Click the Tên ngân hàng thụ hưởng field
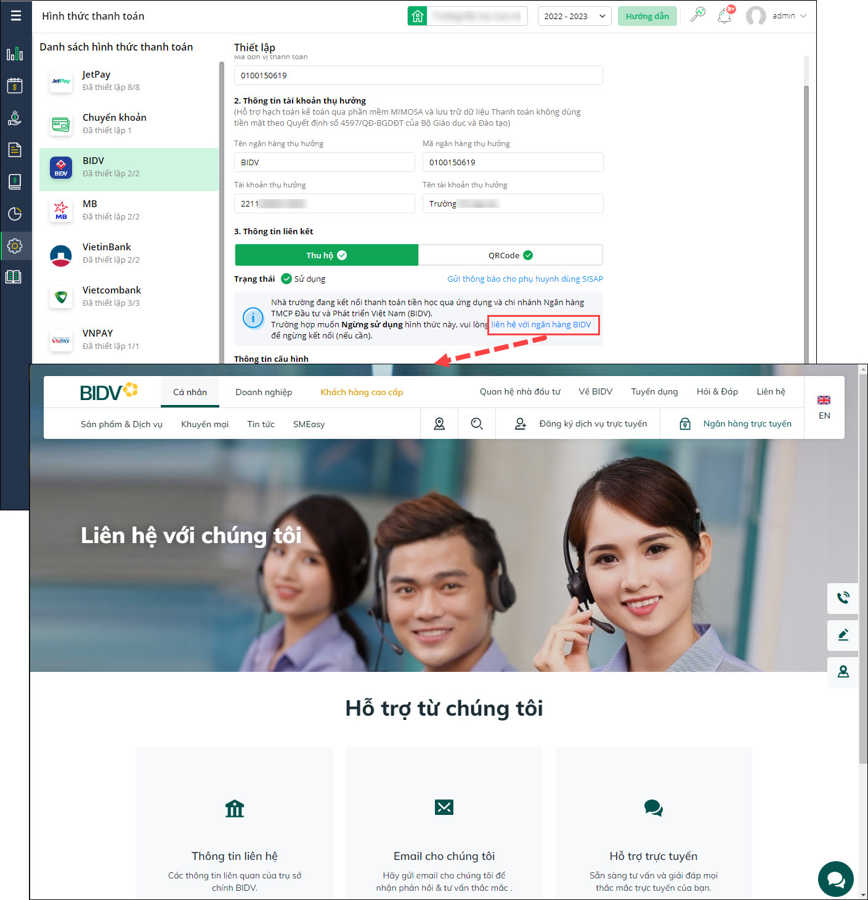This screenshot has height=900, width=868. [325, 162]
